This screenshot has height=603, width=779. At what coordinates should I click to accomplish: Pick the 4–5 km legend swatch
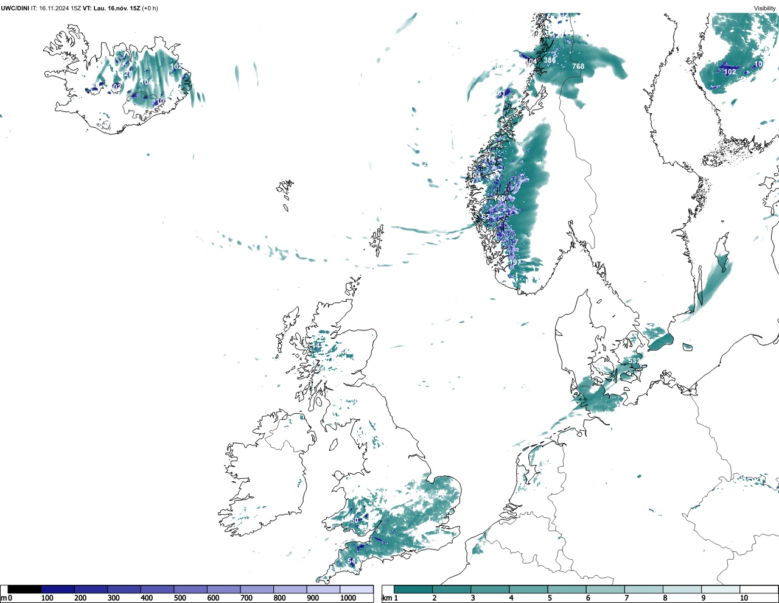point(528,589)
